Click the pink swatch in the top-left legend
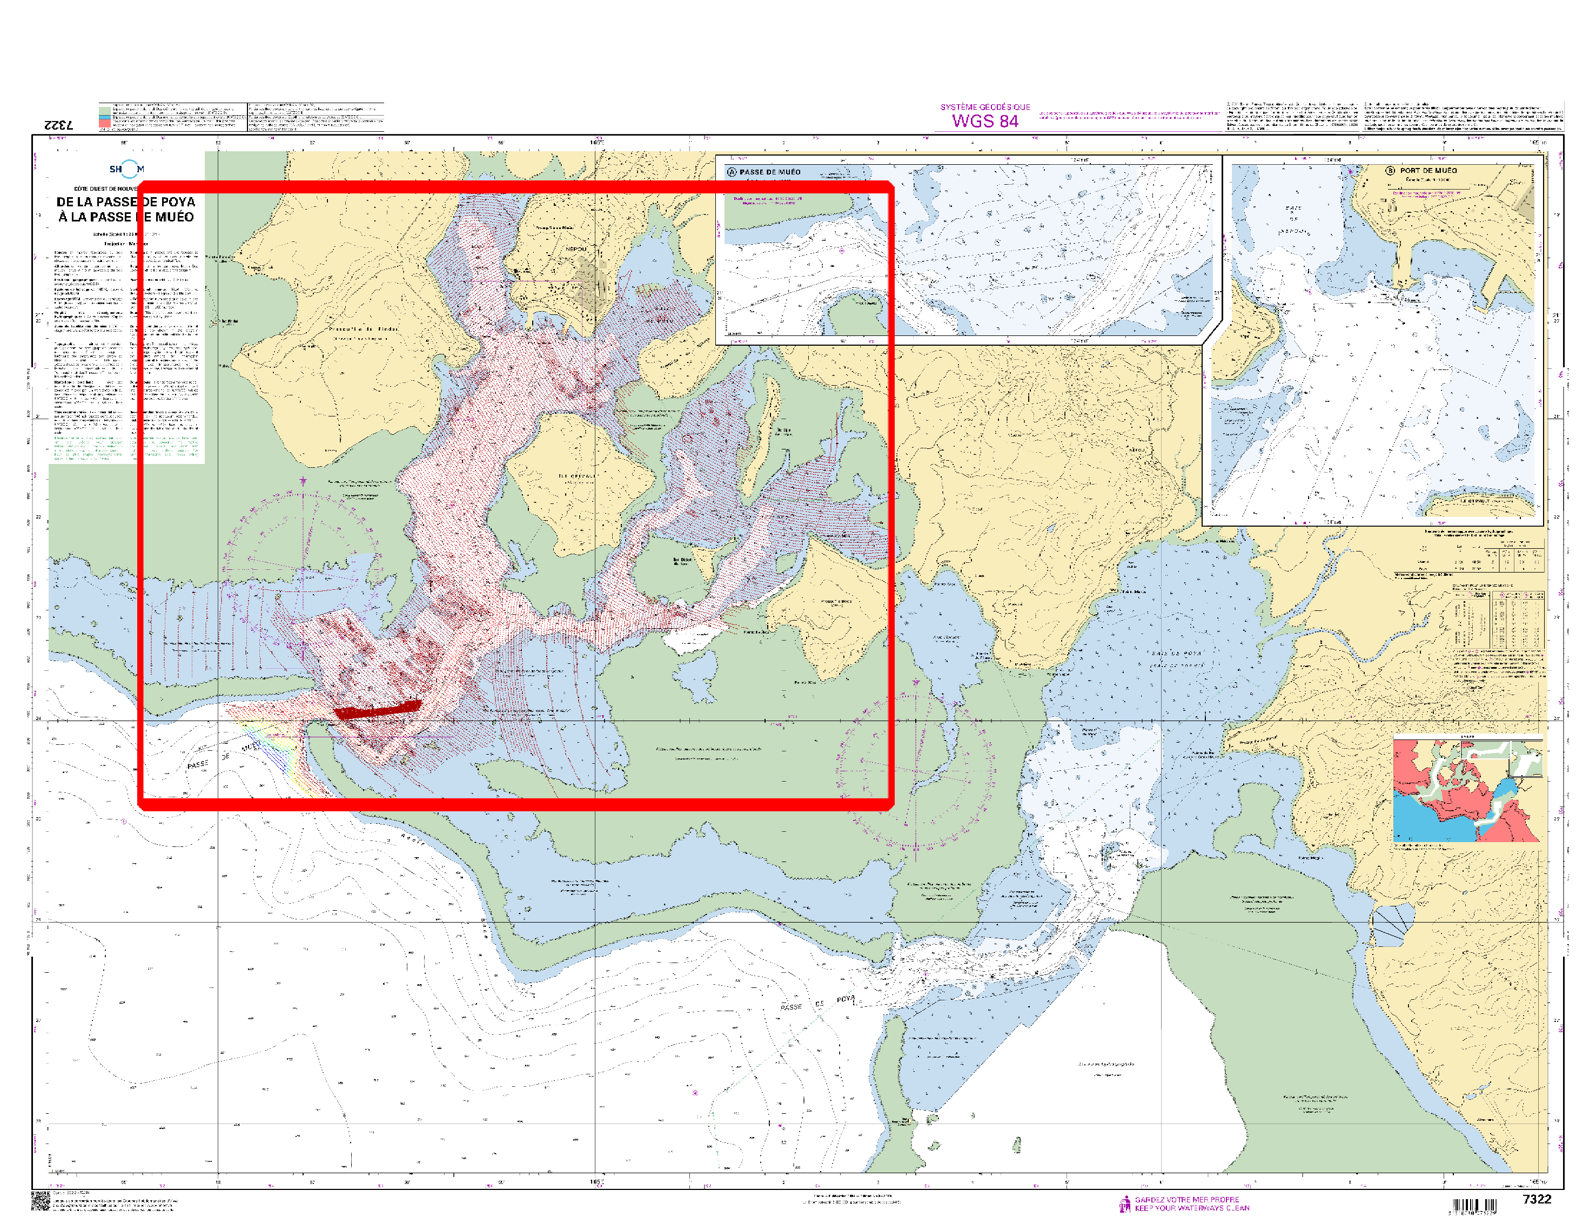This screenshot has height=1231, width=1596. (x=104, y=124)
